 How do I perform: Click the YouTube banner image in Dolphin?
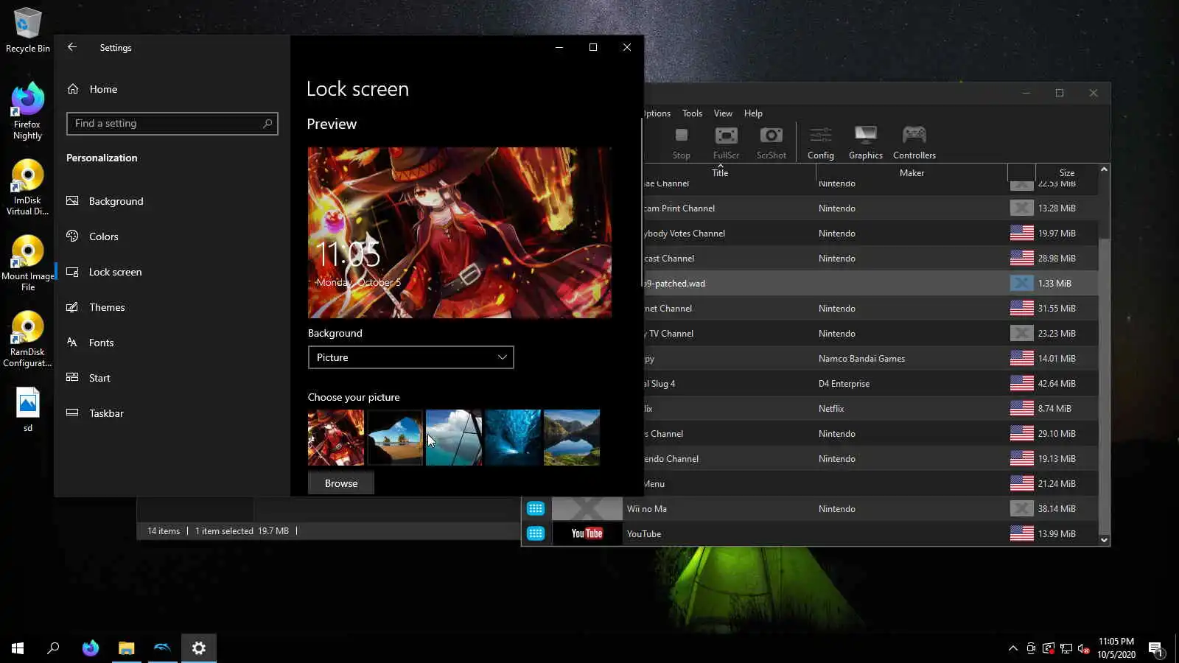tap(587, 533)
